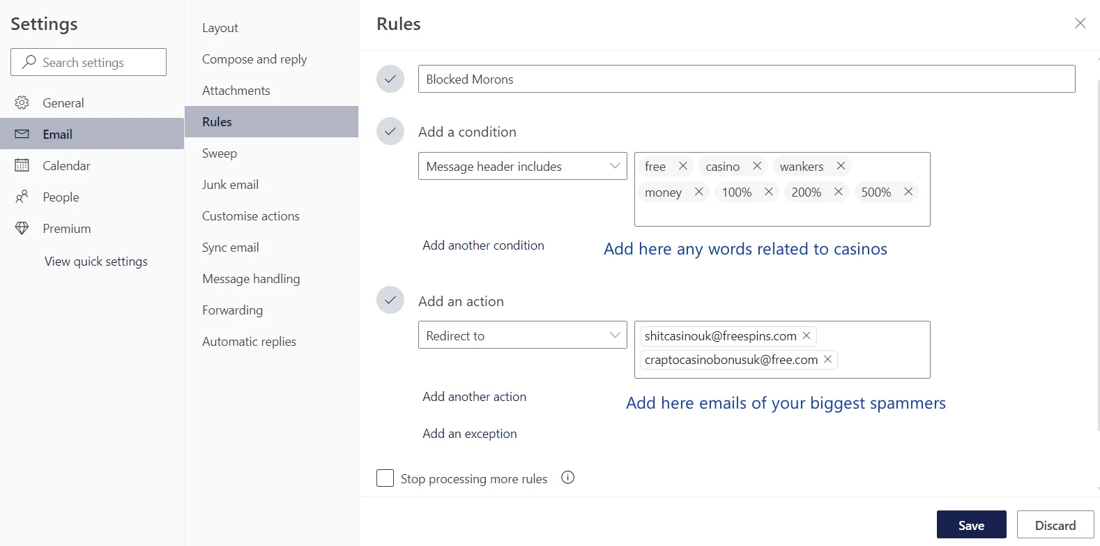1100x546 pixels.
Task: Click the rule name field 'Blocked Morons'
Action: coord(747,79)
